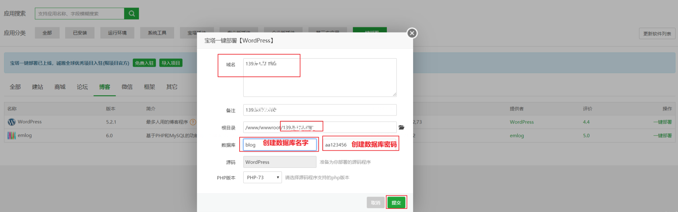678x212 pixels.
Task: Cancel the dialog with 取消
Action: 375,203
